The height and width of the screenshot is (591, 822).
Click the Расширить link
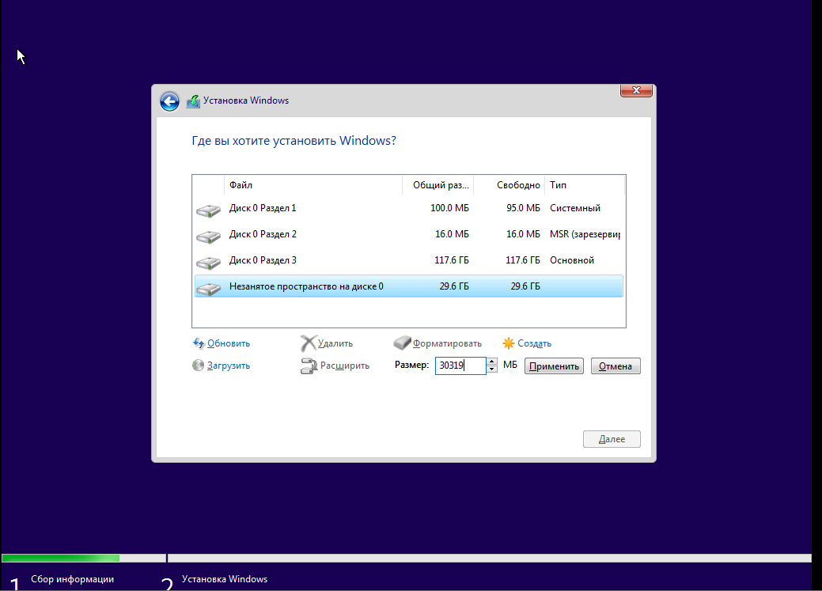(344, 366)
